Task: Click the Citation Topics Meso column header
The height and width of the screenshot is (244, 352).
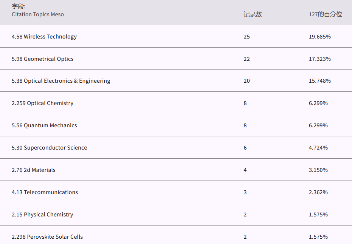Action: (x=38, y=14)
